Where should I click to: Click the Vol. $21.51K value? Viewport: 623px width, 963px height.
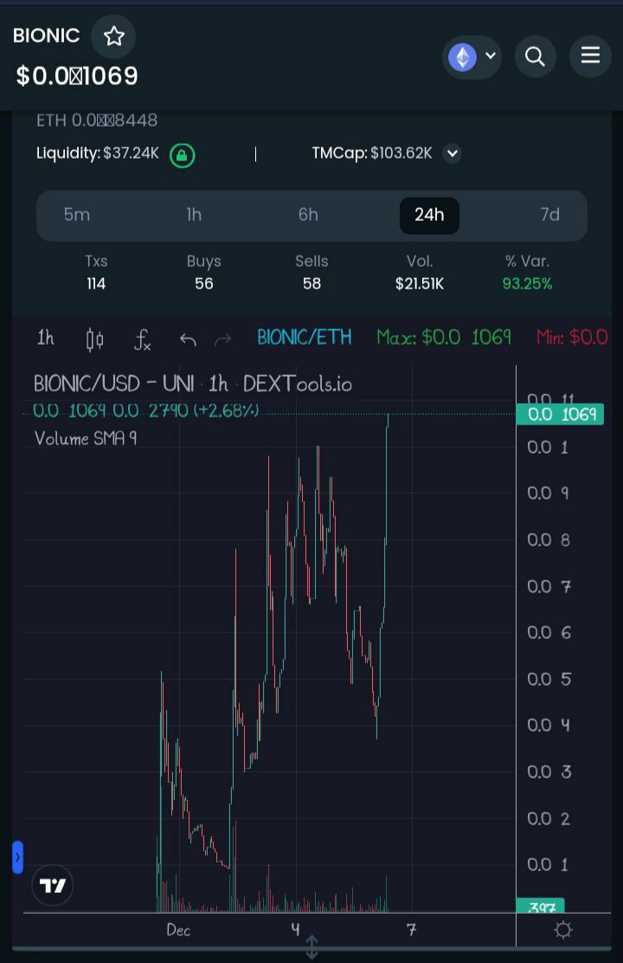pos(419,284)
